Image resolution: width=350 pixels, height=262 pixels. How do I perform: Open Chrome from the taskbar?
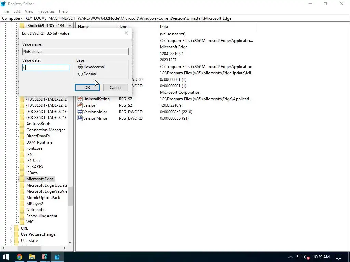coord(19,257)
